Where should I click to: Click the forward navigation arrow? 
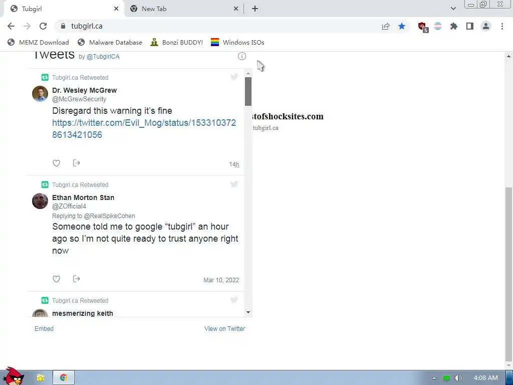coord(27,26)
